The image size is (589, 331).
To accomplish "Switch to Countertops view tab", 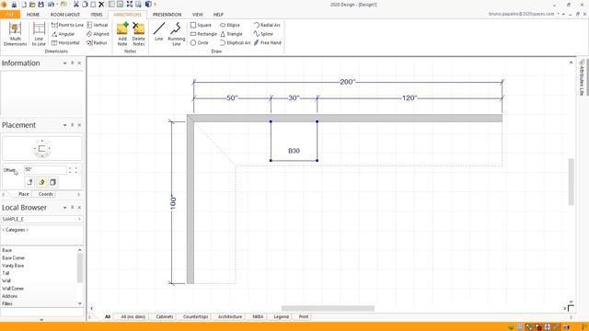I will (195, 316).
